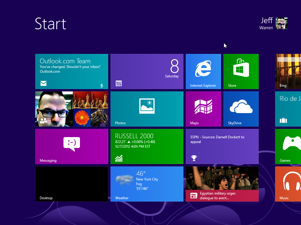This screenshot has width=301, height=225.
Task: Click the large face photo in People tile
Action: coord(54,109)
